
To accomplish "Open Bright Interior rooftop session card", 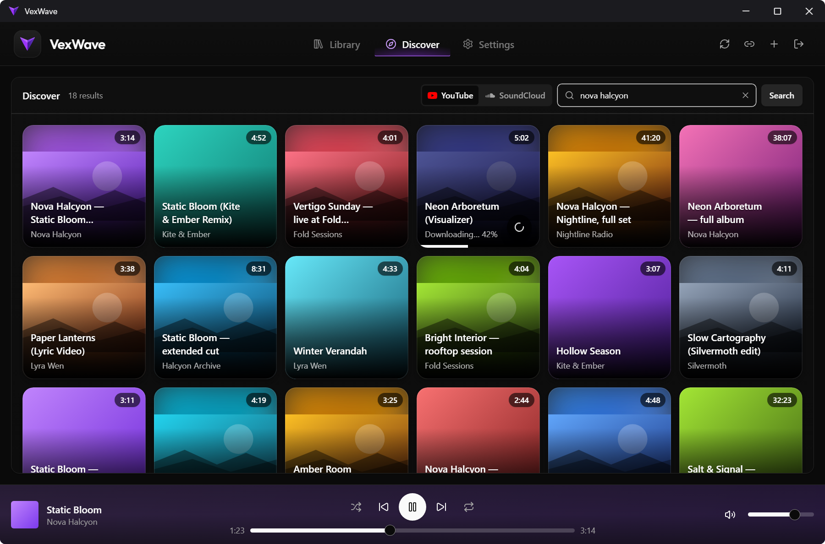I will pyautogui.click(x=478, y=317).
